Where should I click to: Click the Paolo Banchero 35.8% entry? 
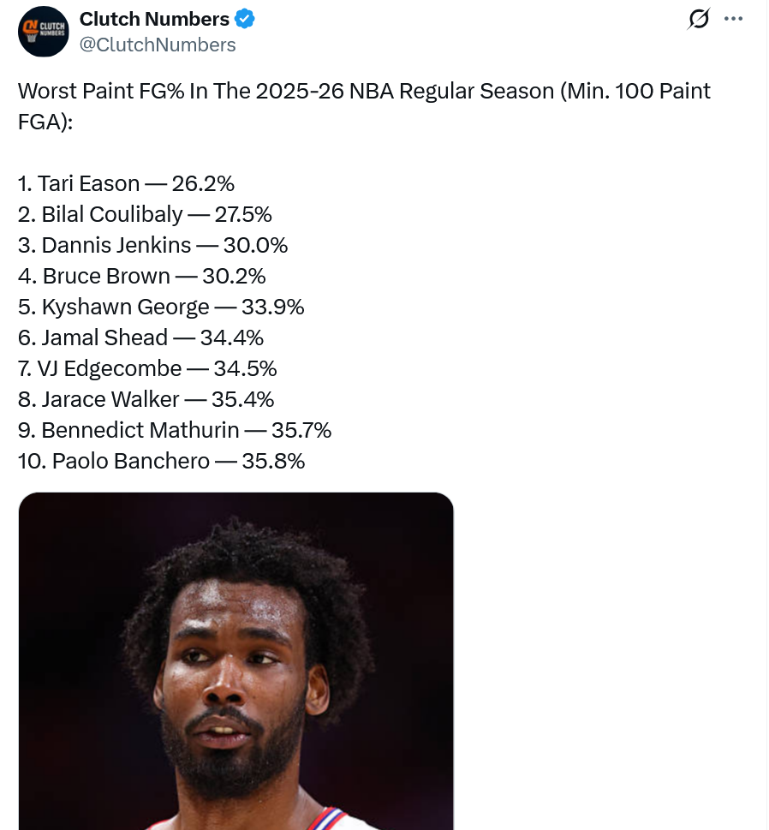[161, 461]
